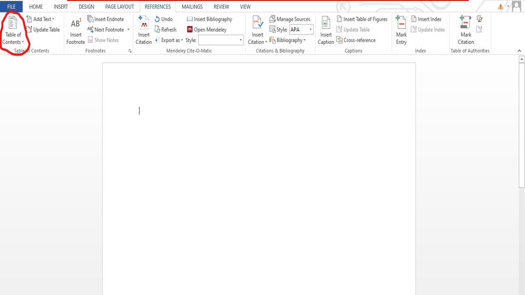
Task: Go to the INSERT tab
Action: click(x=61, y=7)
